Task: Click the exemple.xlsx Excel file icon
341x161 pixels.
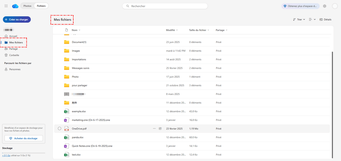Action: (x=66, y=111)
